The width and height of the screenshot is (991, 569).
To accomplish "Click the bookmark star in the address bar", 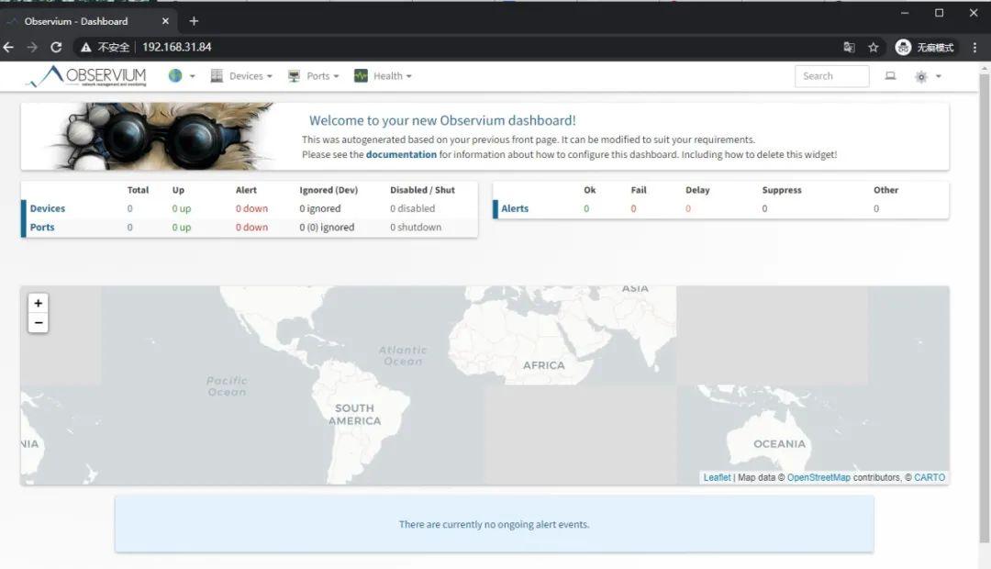I will tap(873, 46).
